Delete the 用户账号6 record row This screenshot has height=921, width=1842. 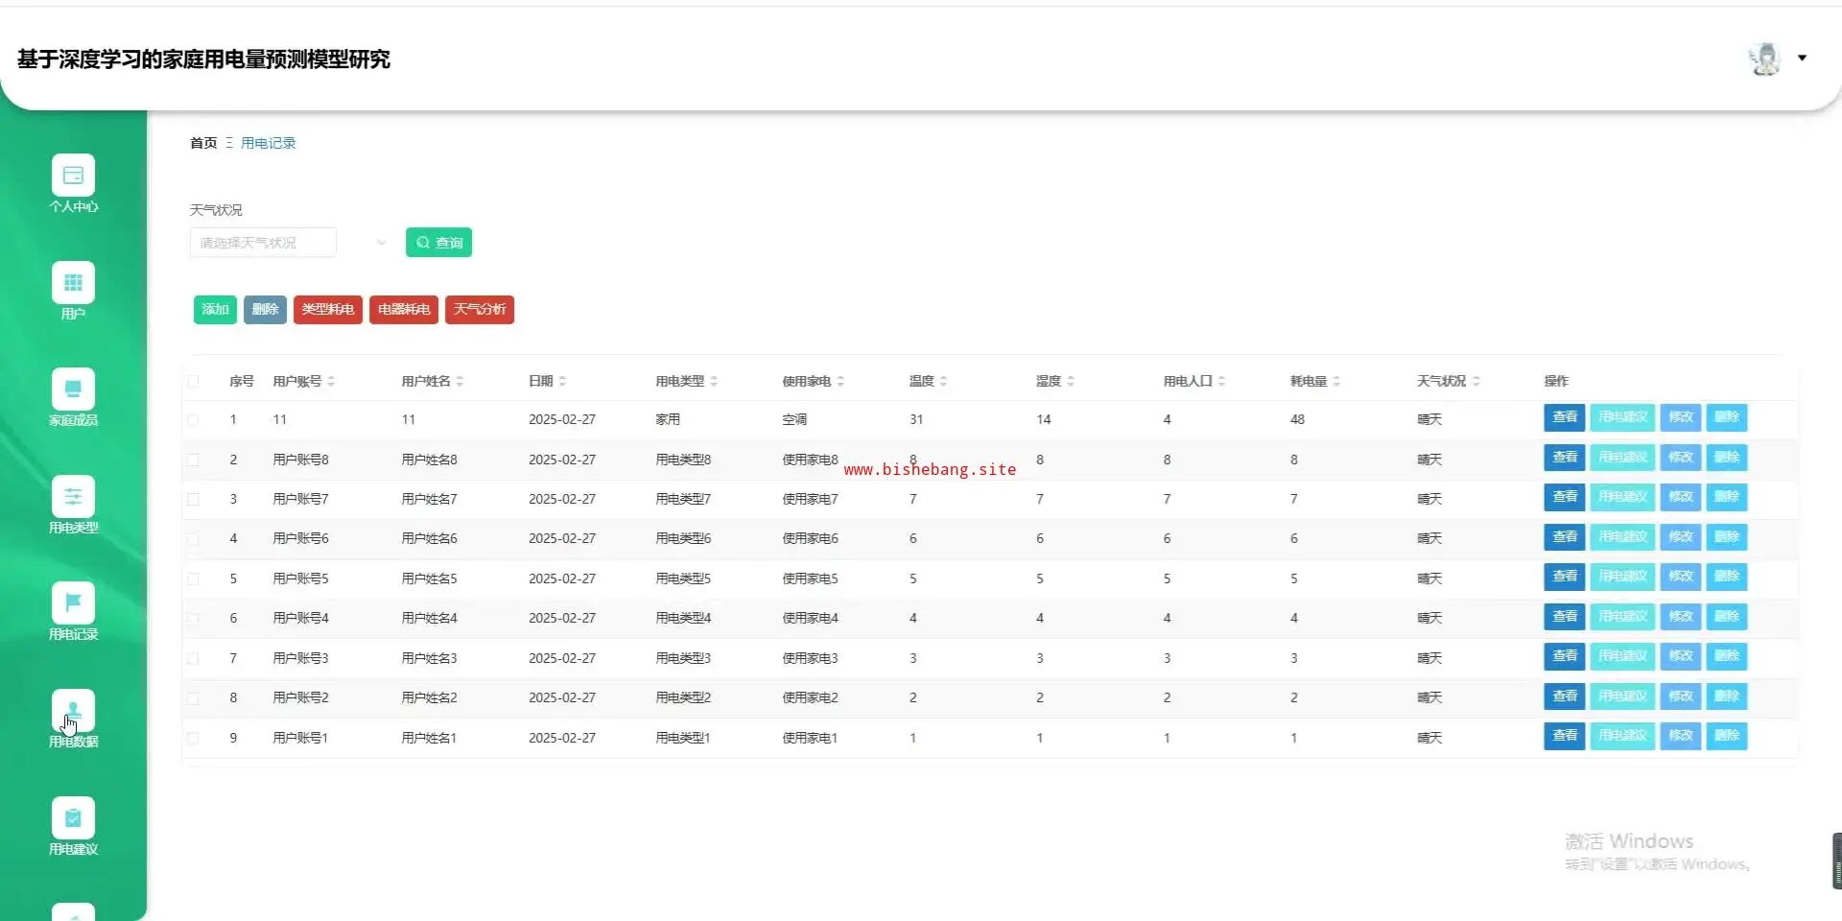(x=1727, y=537)
